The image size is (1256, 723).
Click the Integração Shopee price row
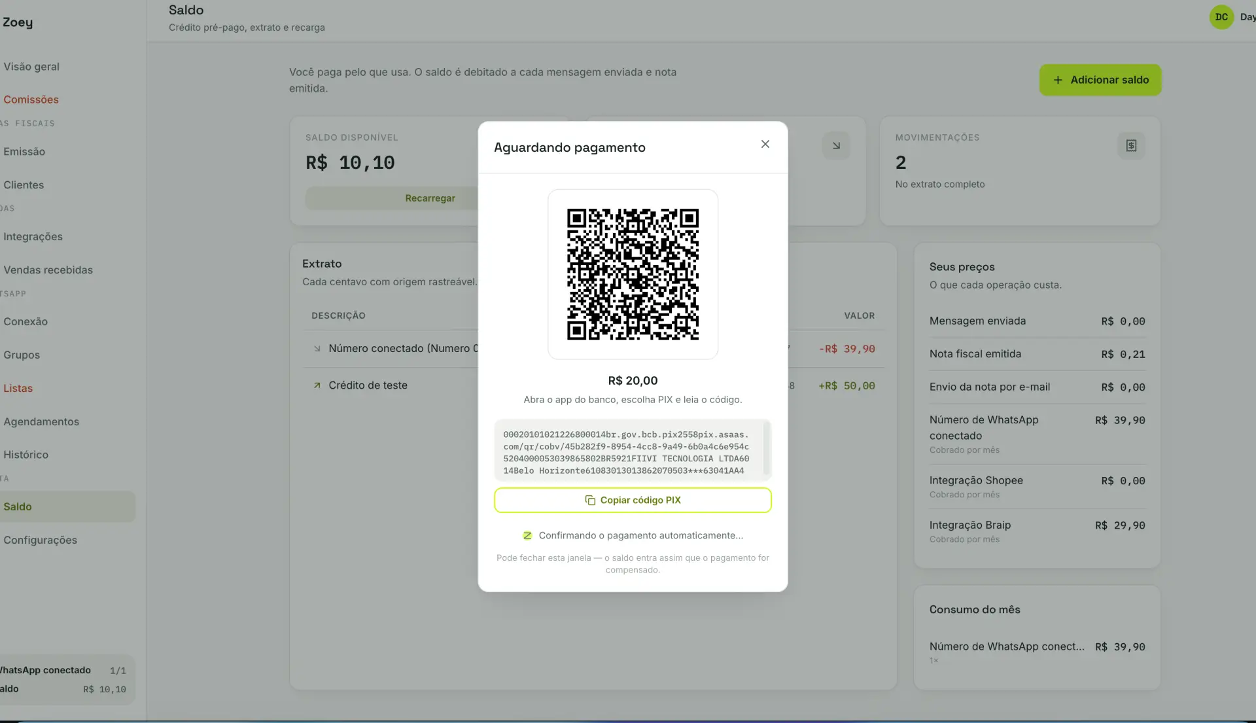coord(1037,486)
